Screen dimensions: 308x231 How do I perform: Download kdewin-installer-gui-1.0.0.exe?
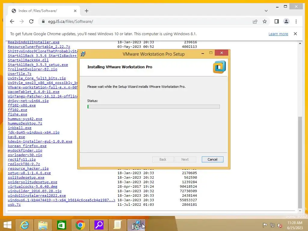(40, 141)
